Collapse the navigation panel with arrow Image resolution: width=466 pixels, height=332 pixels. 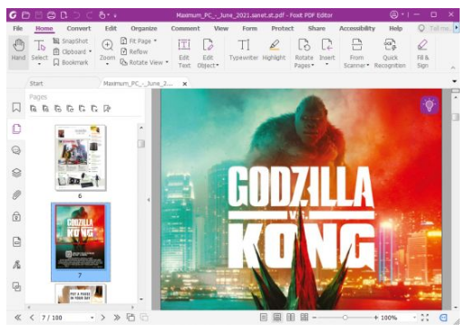[149, 200]
